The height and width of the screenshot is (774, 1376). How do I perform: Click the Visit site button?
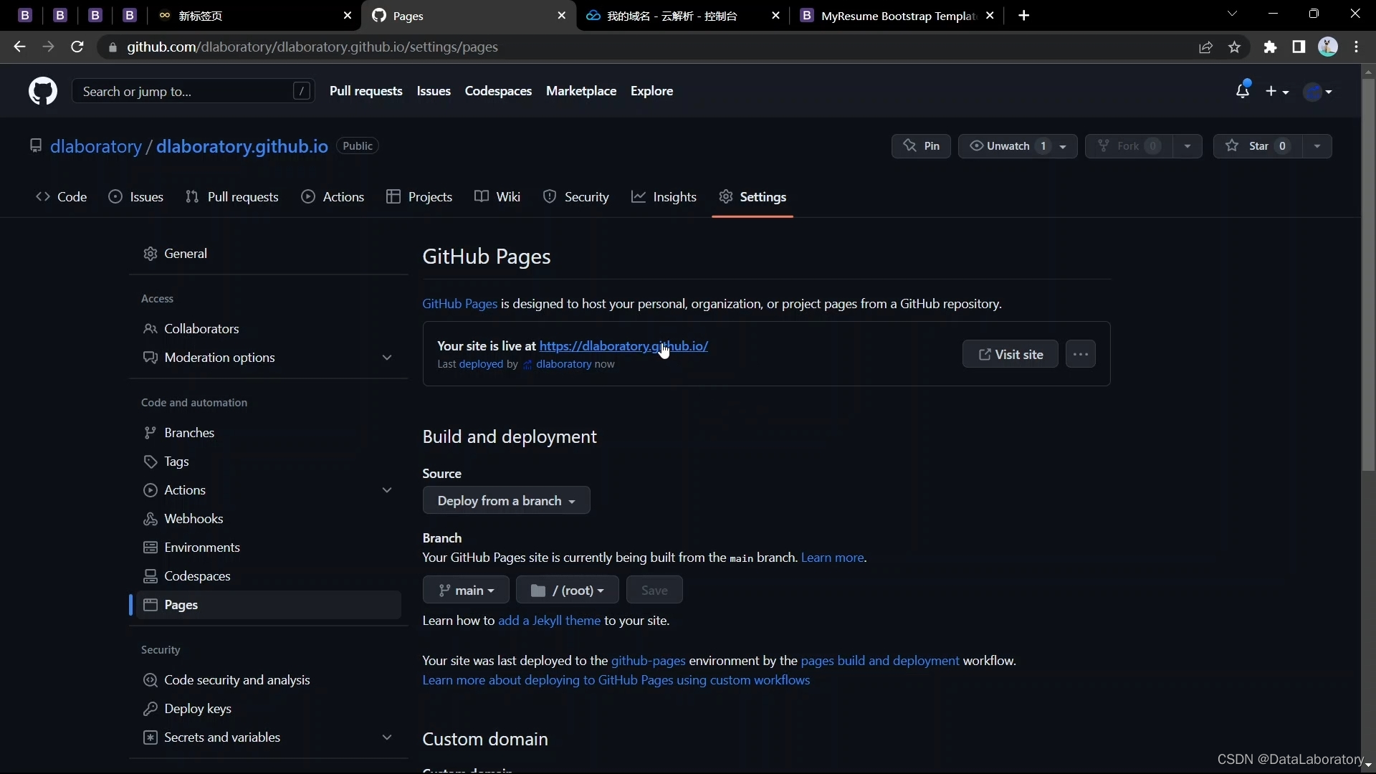1010,354
